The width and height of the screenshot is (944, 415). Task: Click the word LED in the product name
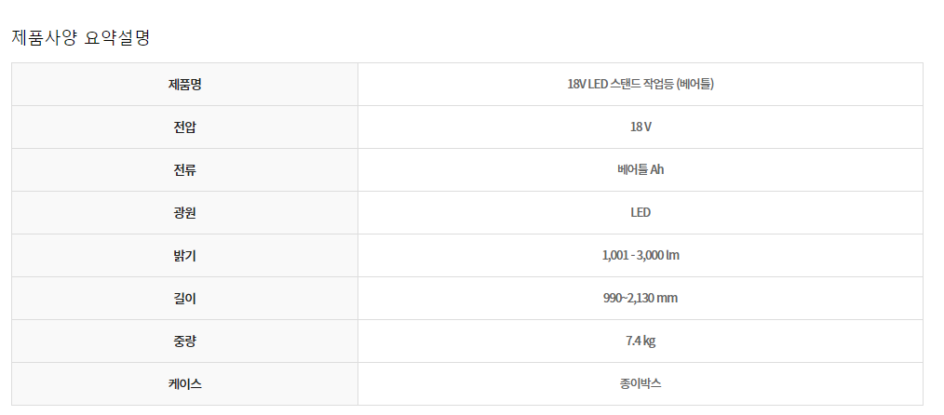pyautogui.click(x=599, y=84)
